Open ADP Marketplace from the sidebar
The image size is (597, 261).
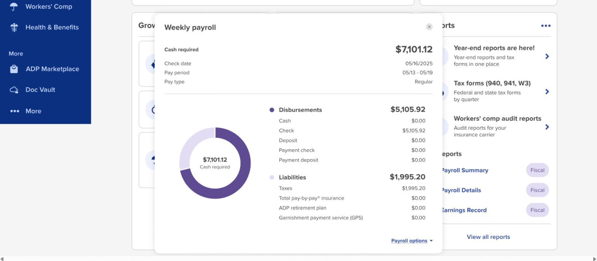14,69
